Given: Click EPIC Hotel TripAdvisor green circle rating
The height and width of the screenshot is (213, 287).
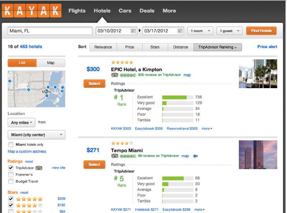Looking at the screenshot, I should pyautogui.click(x=128, y=75).
